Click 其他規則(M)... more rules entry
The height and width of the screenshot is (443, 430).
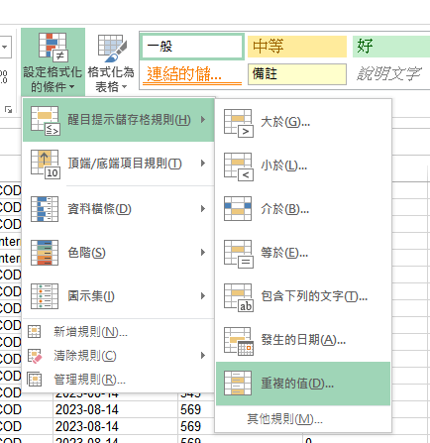pos(284,419)
